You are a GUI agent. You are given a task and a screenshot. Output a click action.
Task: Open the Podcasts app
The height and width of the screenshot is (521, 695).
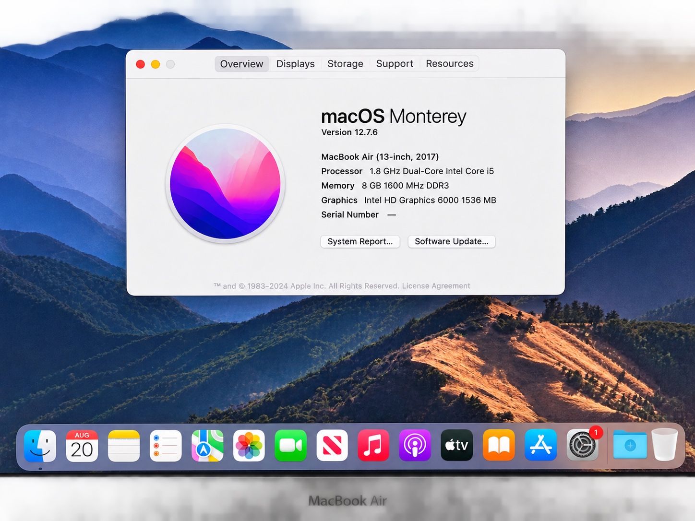pyautogui.click(x=415, y=446)
